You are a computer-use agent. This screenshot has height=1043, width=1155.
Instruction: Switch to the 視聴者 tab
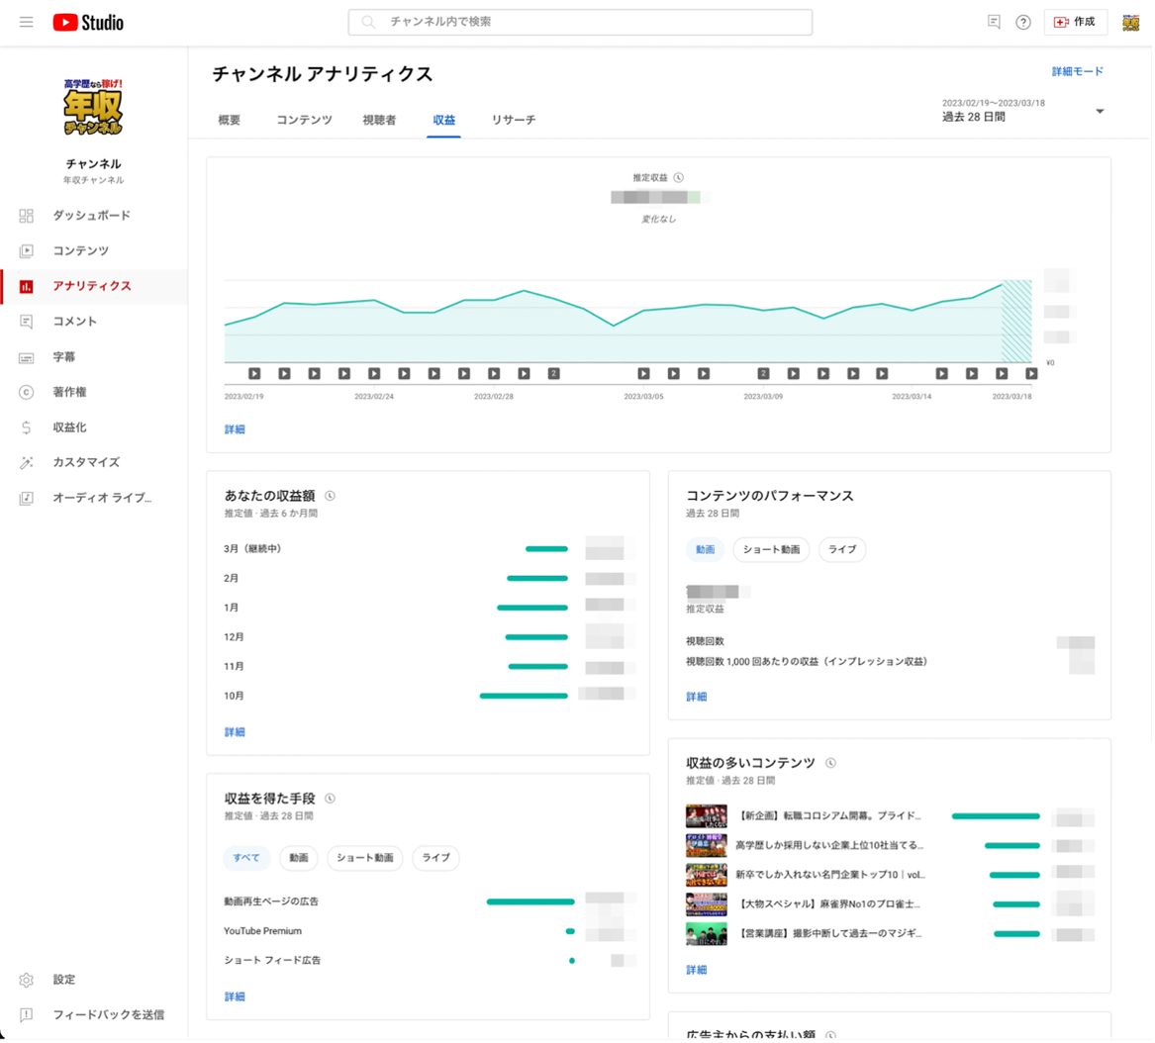[x=379, y=120]
